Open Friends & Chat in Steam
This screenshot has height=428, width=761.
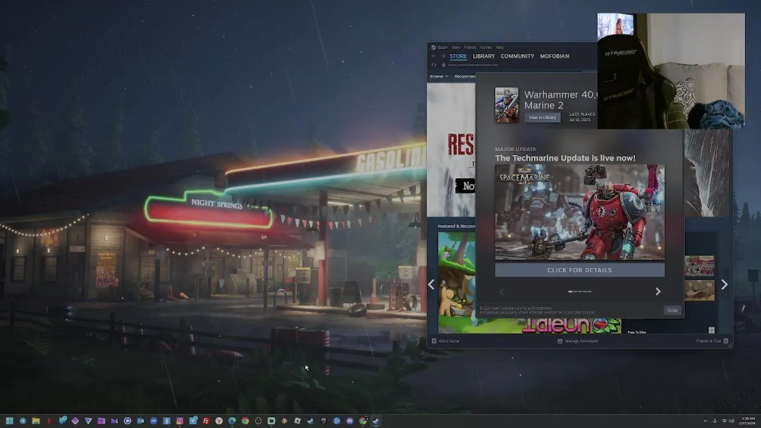(x=712, y=341)
